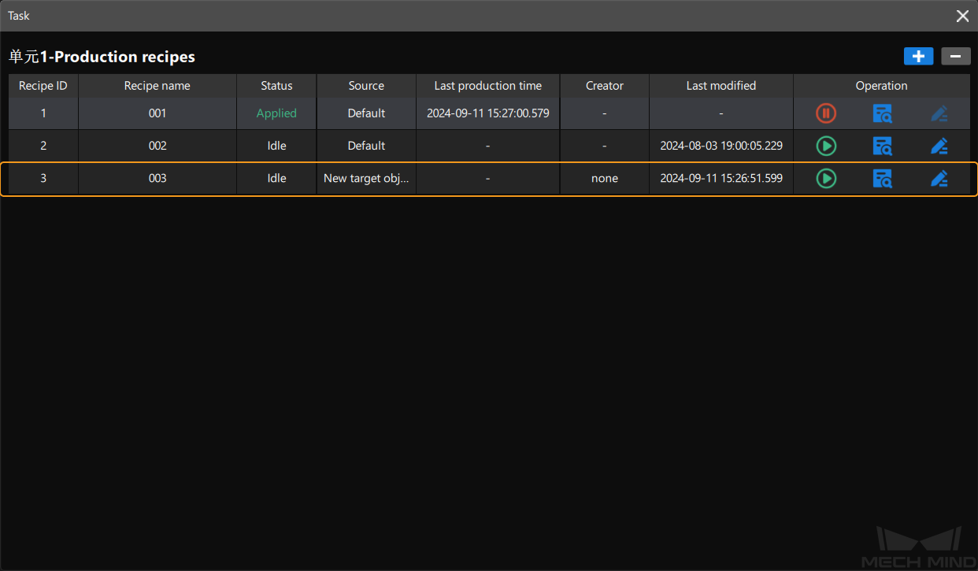The width and height of the screenshot is (978, 571).
Task: Click the Recipe ID column header
Action: click(x=43, y=86)
